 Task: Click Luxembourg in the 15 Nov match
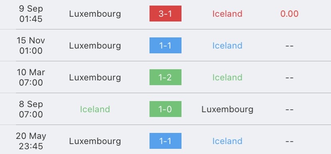pos(95,46)
